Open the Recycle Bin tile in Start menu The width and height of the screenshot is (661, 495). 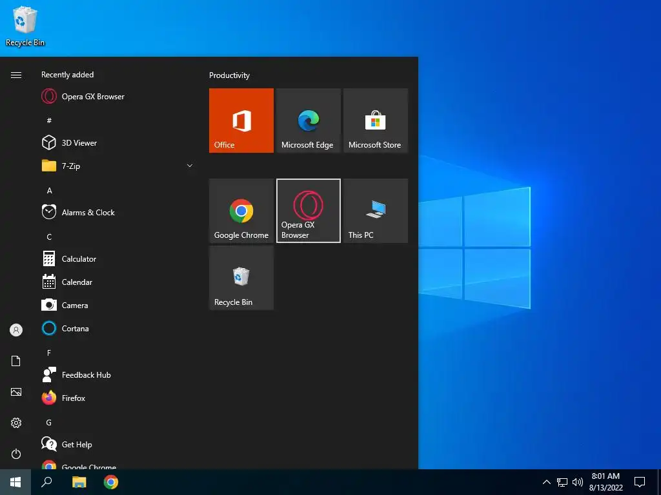click(241, 278)
